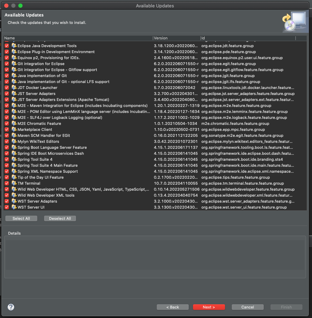The height and width of the screenshot is (318, 312).
Task: Click the update wizard banner icon
Action: [294, 21]
